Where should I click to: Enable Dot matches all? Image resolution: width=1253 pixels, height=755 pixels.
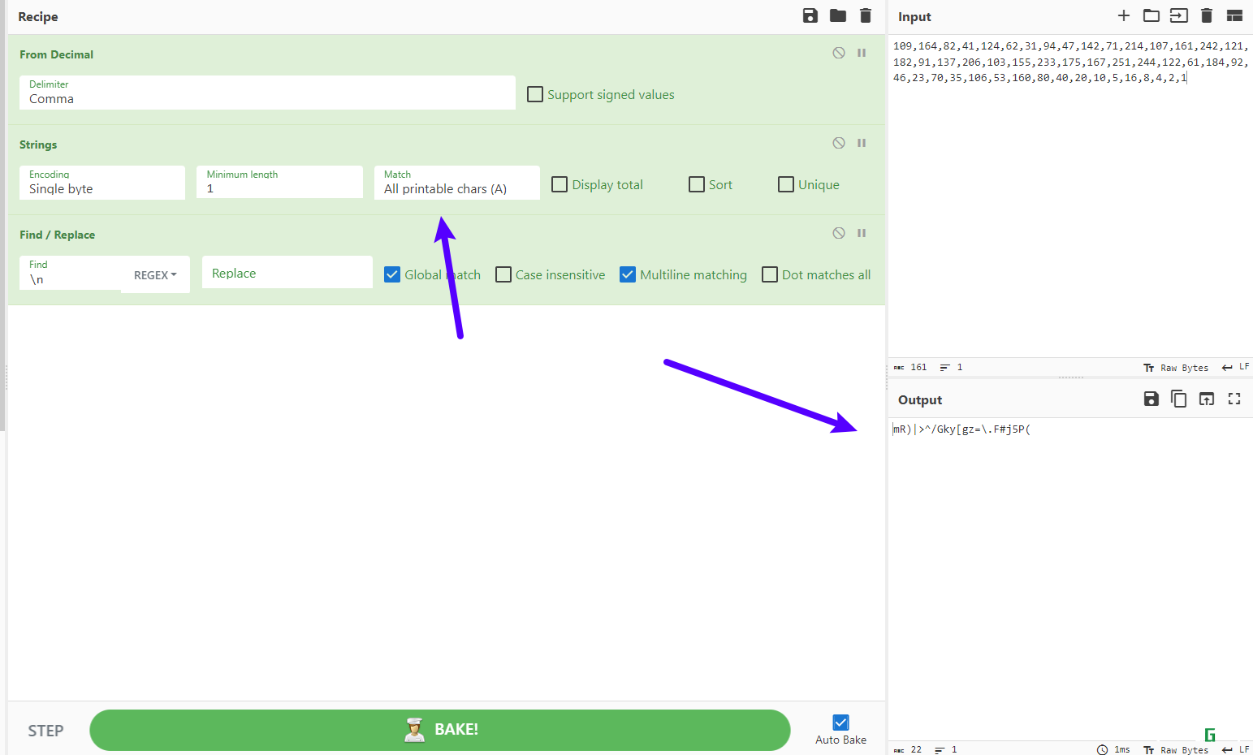tap(770, 274)
